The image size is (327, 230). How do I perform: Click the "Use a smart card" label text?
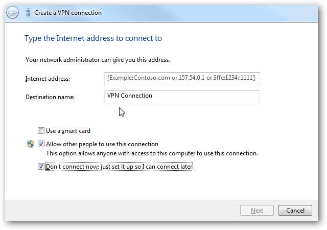68,131
